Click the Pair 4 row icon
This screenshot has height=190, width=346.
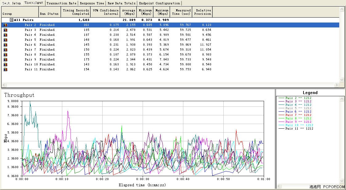6,35
